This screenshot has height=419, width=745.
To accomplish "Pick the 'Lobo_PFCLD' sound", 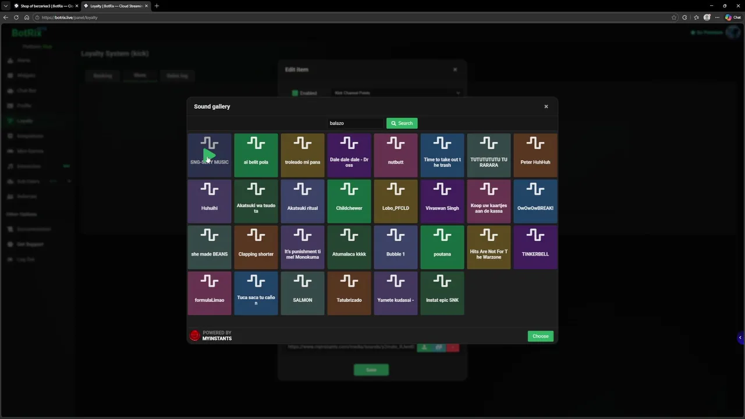I will point(396,201).
